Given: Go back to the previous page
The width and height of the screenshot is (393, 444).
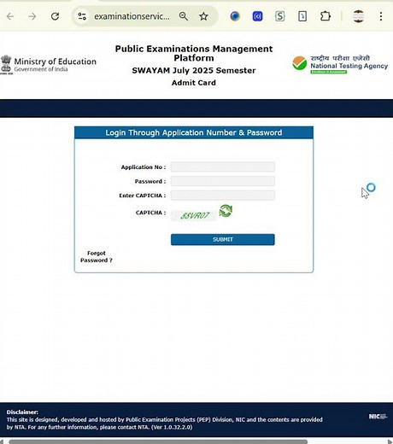Looking at the screenshot, I should 10,16.
